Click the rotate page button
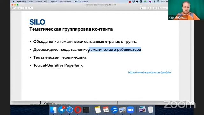Screen dimensions: 204x115 [x=149, y=8]
